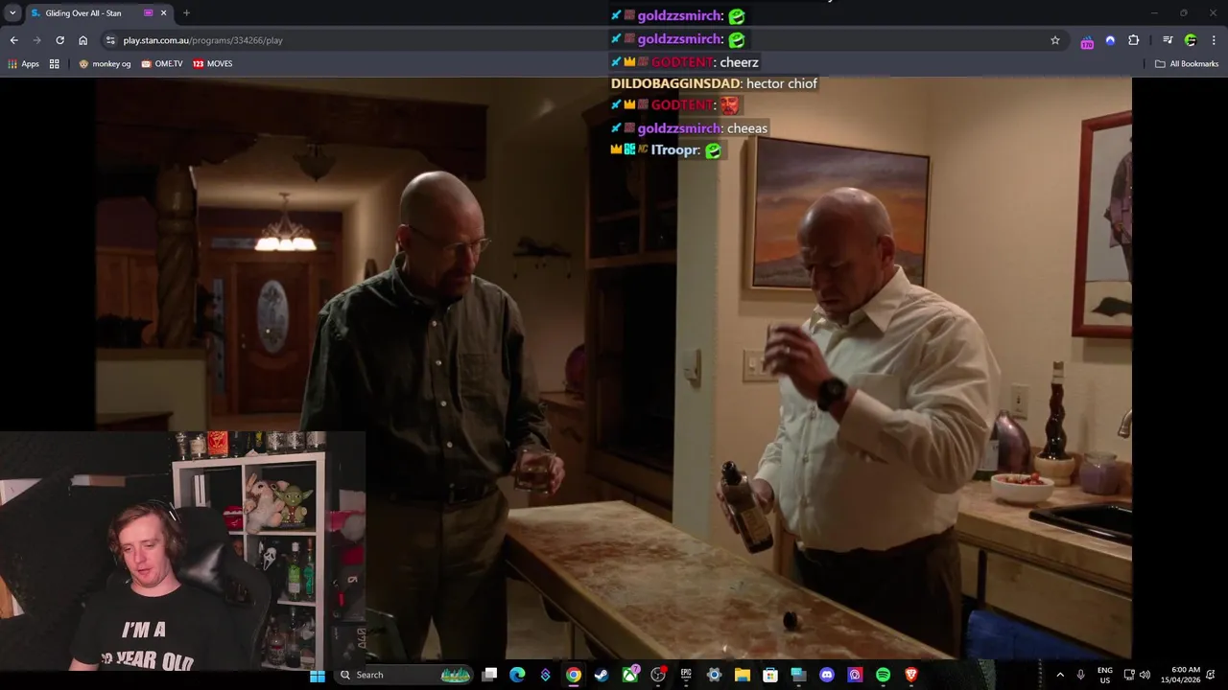Viewport: 1228px width, 690px height.
Task: Open Spotify from the taskbar
Action: (x=883, y=675)
